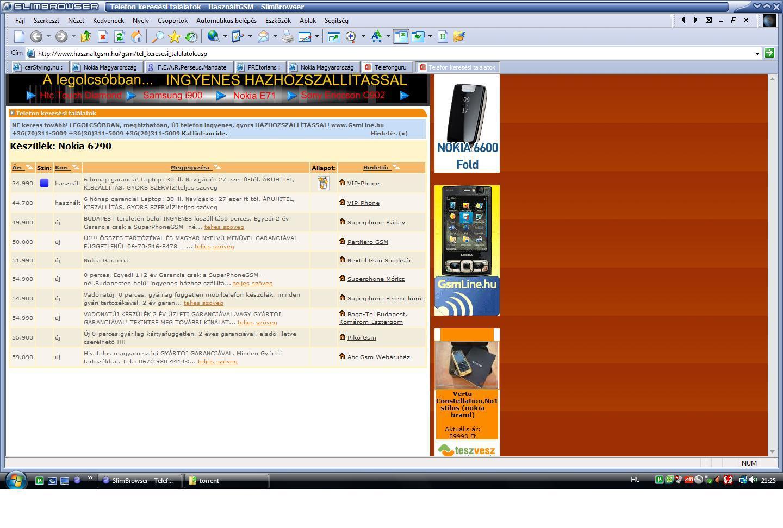The width and height of the screenshot is (783, 528).
Task: Go back with the Back arrow button
Action: click(x=36, y=36)
